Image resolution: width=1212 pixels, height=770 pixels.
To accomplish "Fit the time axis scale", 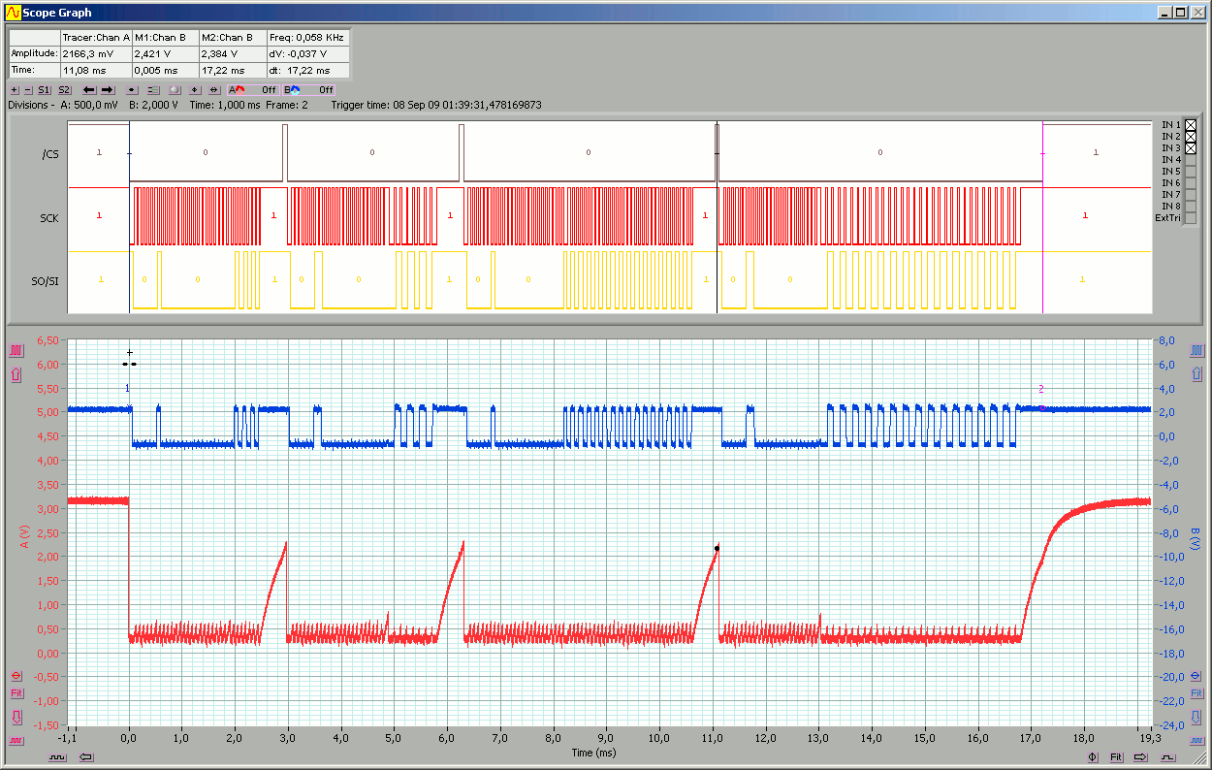I will tap(1116, 757).
